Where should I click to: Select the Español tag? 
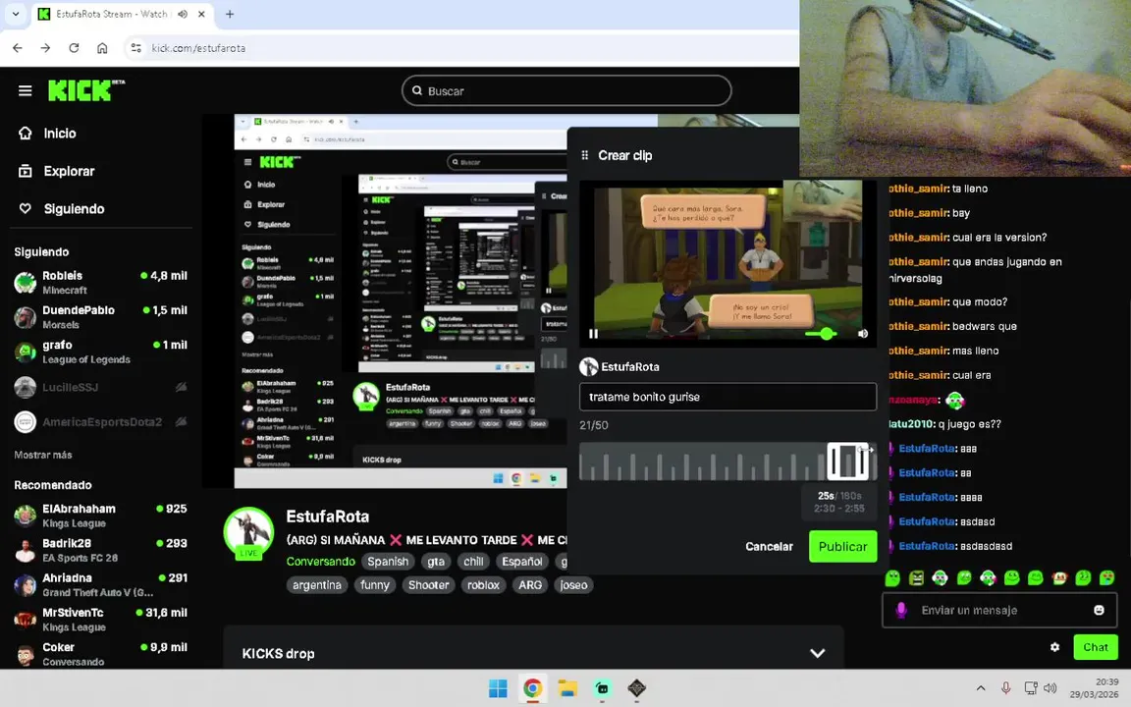pyautogui.click(x=521, y=562)
